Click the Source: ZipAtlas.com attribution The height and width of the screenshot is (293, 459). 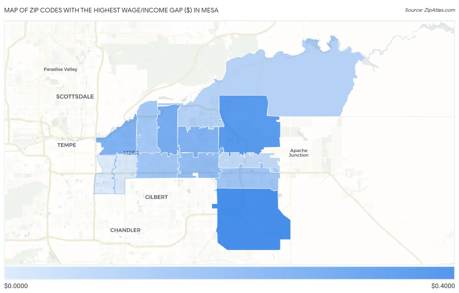coord(430,10)
